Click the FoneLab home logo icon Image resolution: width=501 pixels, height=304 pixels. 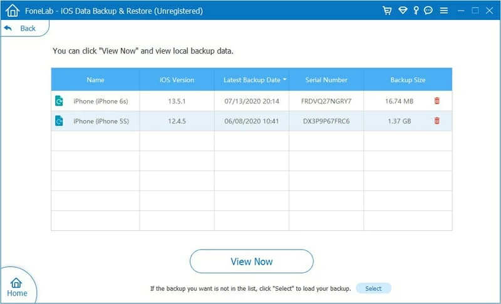point(12,11)
